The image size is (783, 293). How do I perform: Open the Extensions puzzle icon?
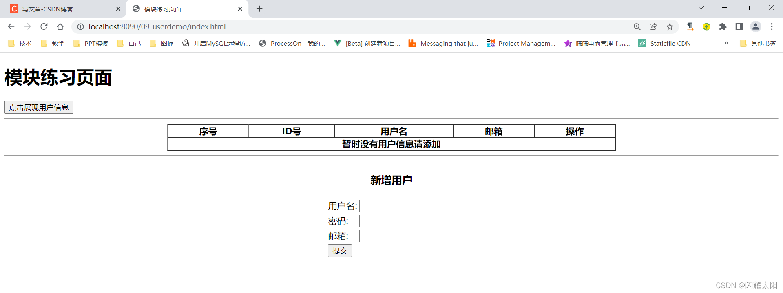[723, 26]
